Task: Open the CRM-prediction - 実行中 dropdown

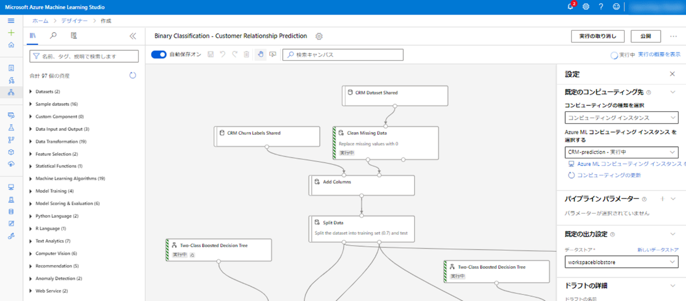Action: point(621,152)
